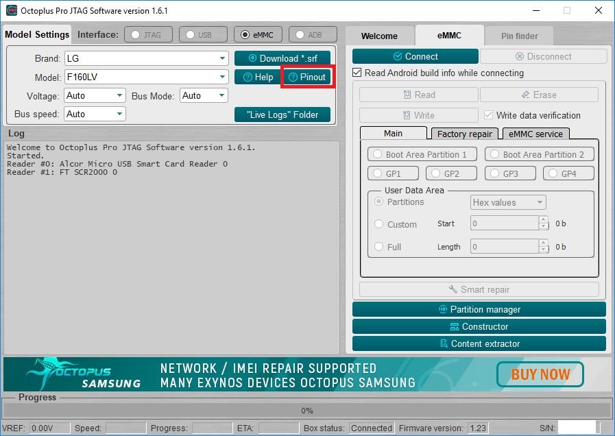Click the Connect button with checkmark icon
The height and width of the screenshot is (436, 615).
tap(415, 56)
